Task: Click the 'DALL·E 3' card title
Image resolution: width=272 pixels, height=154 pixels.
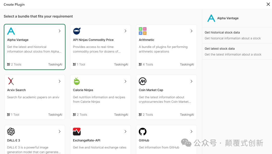Action: tap(14, 140)
